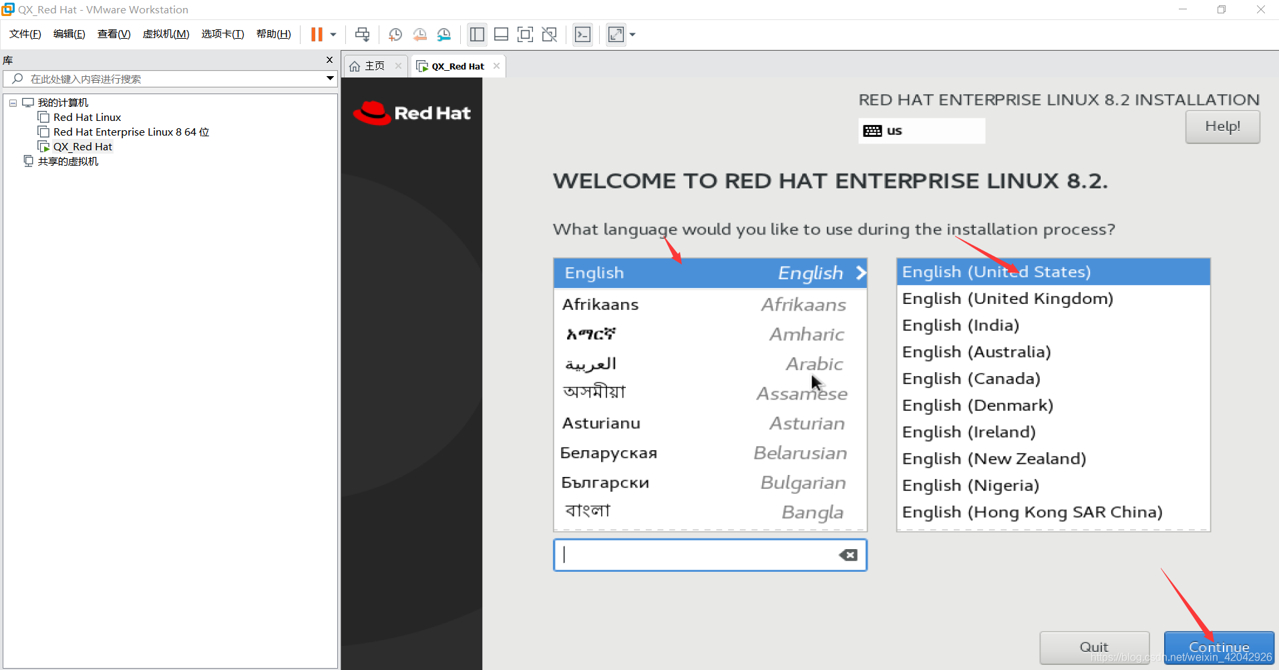1279x670 pixels.
Task: Close the 库 library panel
Action: click(x=329, y=60)
